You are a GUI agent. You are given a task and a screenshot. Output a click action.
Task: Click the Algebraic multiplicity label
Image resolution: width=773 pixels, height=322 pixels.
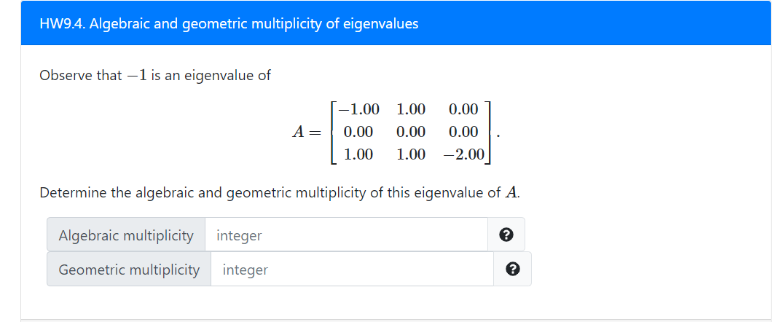pyautogui.click(x=126, y=235)
